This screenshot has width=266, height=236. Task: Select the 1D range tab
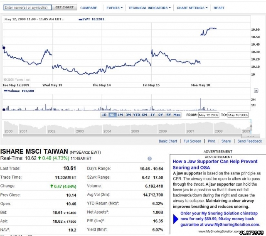point(104,115)
